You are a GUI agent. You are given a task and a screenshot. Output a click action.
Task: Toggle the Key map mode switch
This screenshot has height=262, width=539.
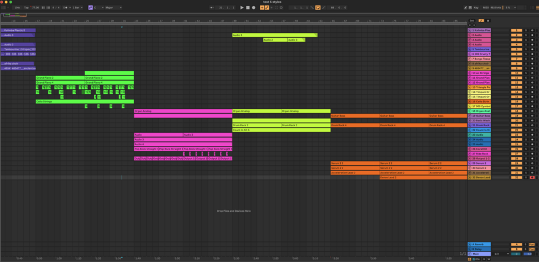click(x=476, y=8)
